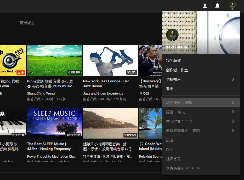Viewport: 244px width, 180px height.
Task: Click the upload video arrow icon
Action: click(x=205, y=6)
